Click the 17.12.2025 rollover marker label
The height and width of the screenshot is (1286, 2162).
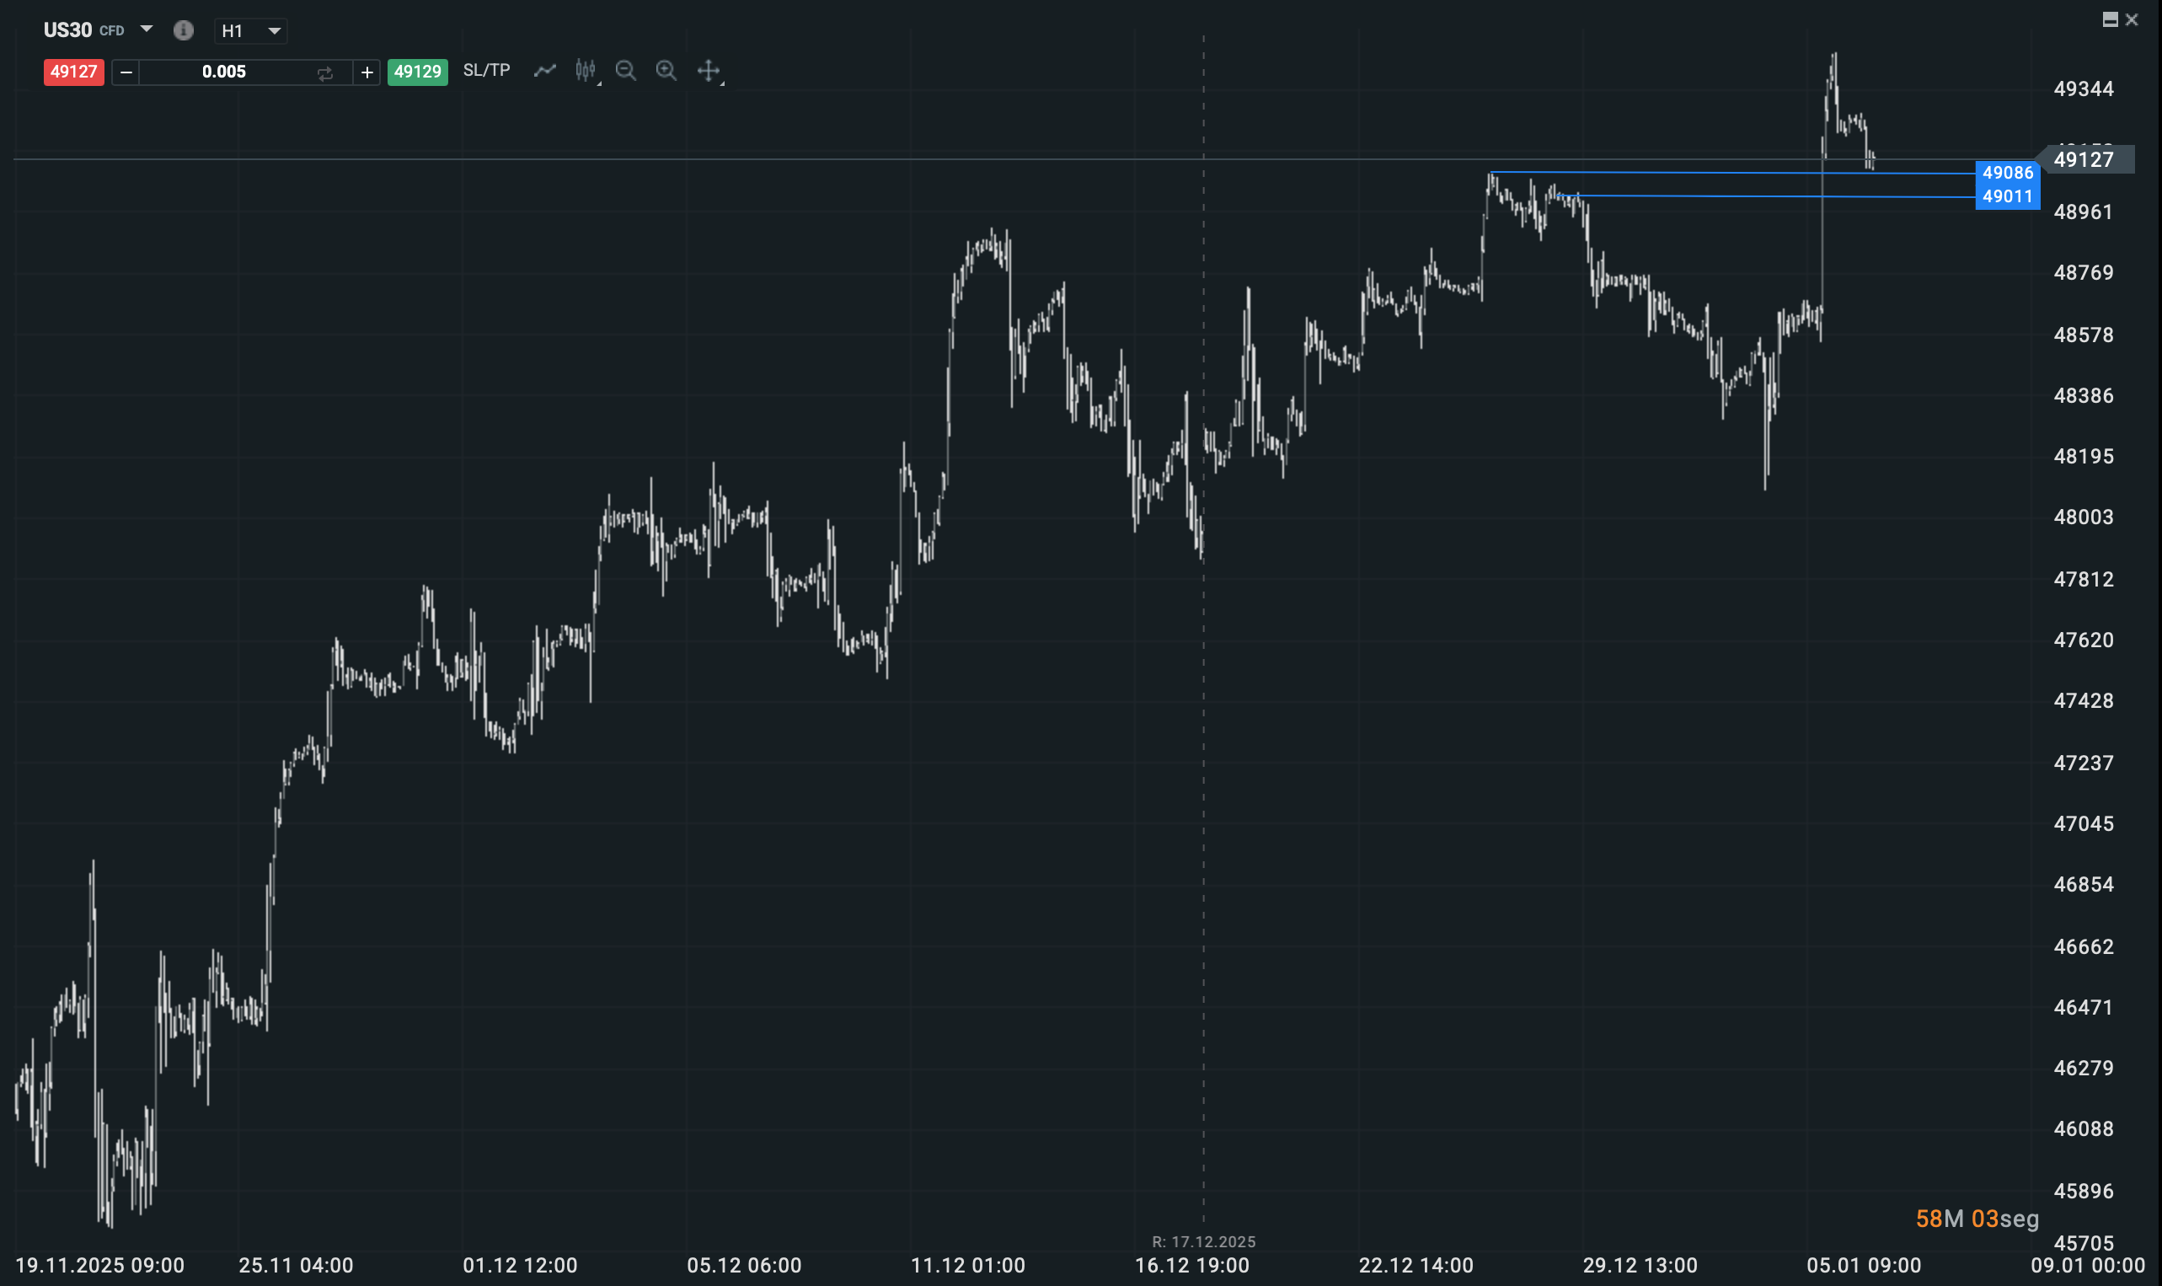click(1203, 1242)
